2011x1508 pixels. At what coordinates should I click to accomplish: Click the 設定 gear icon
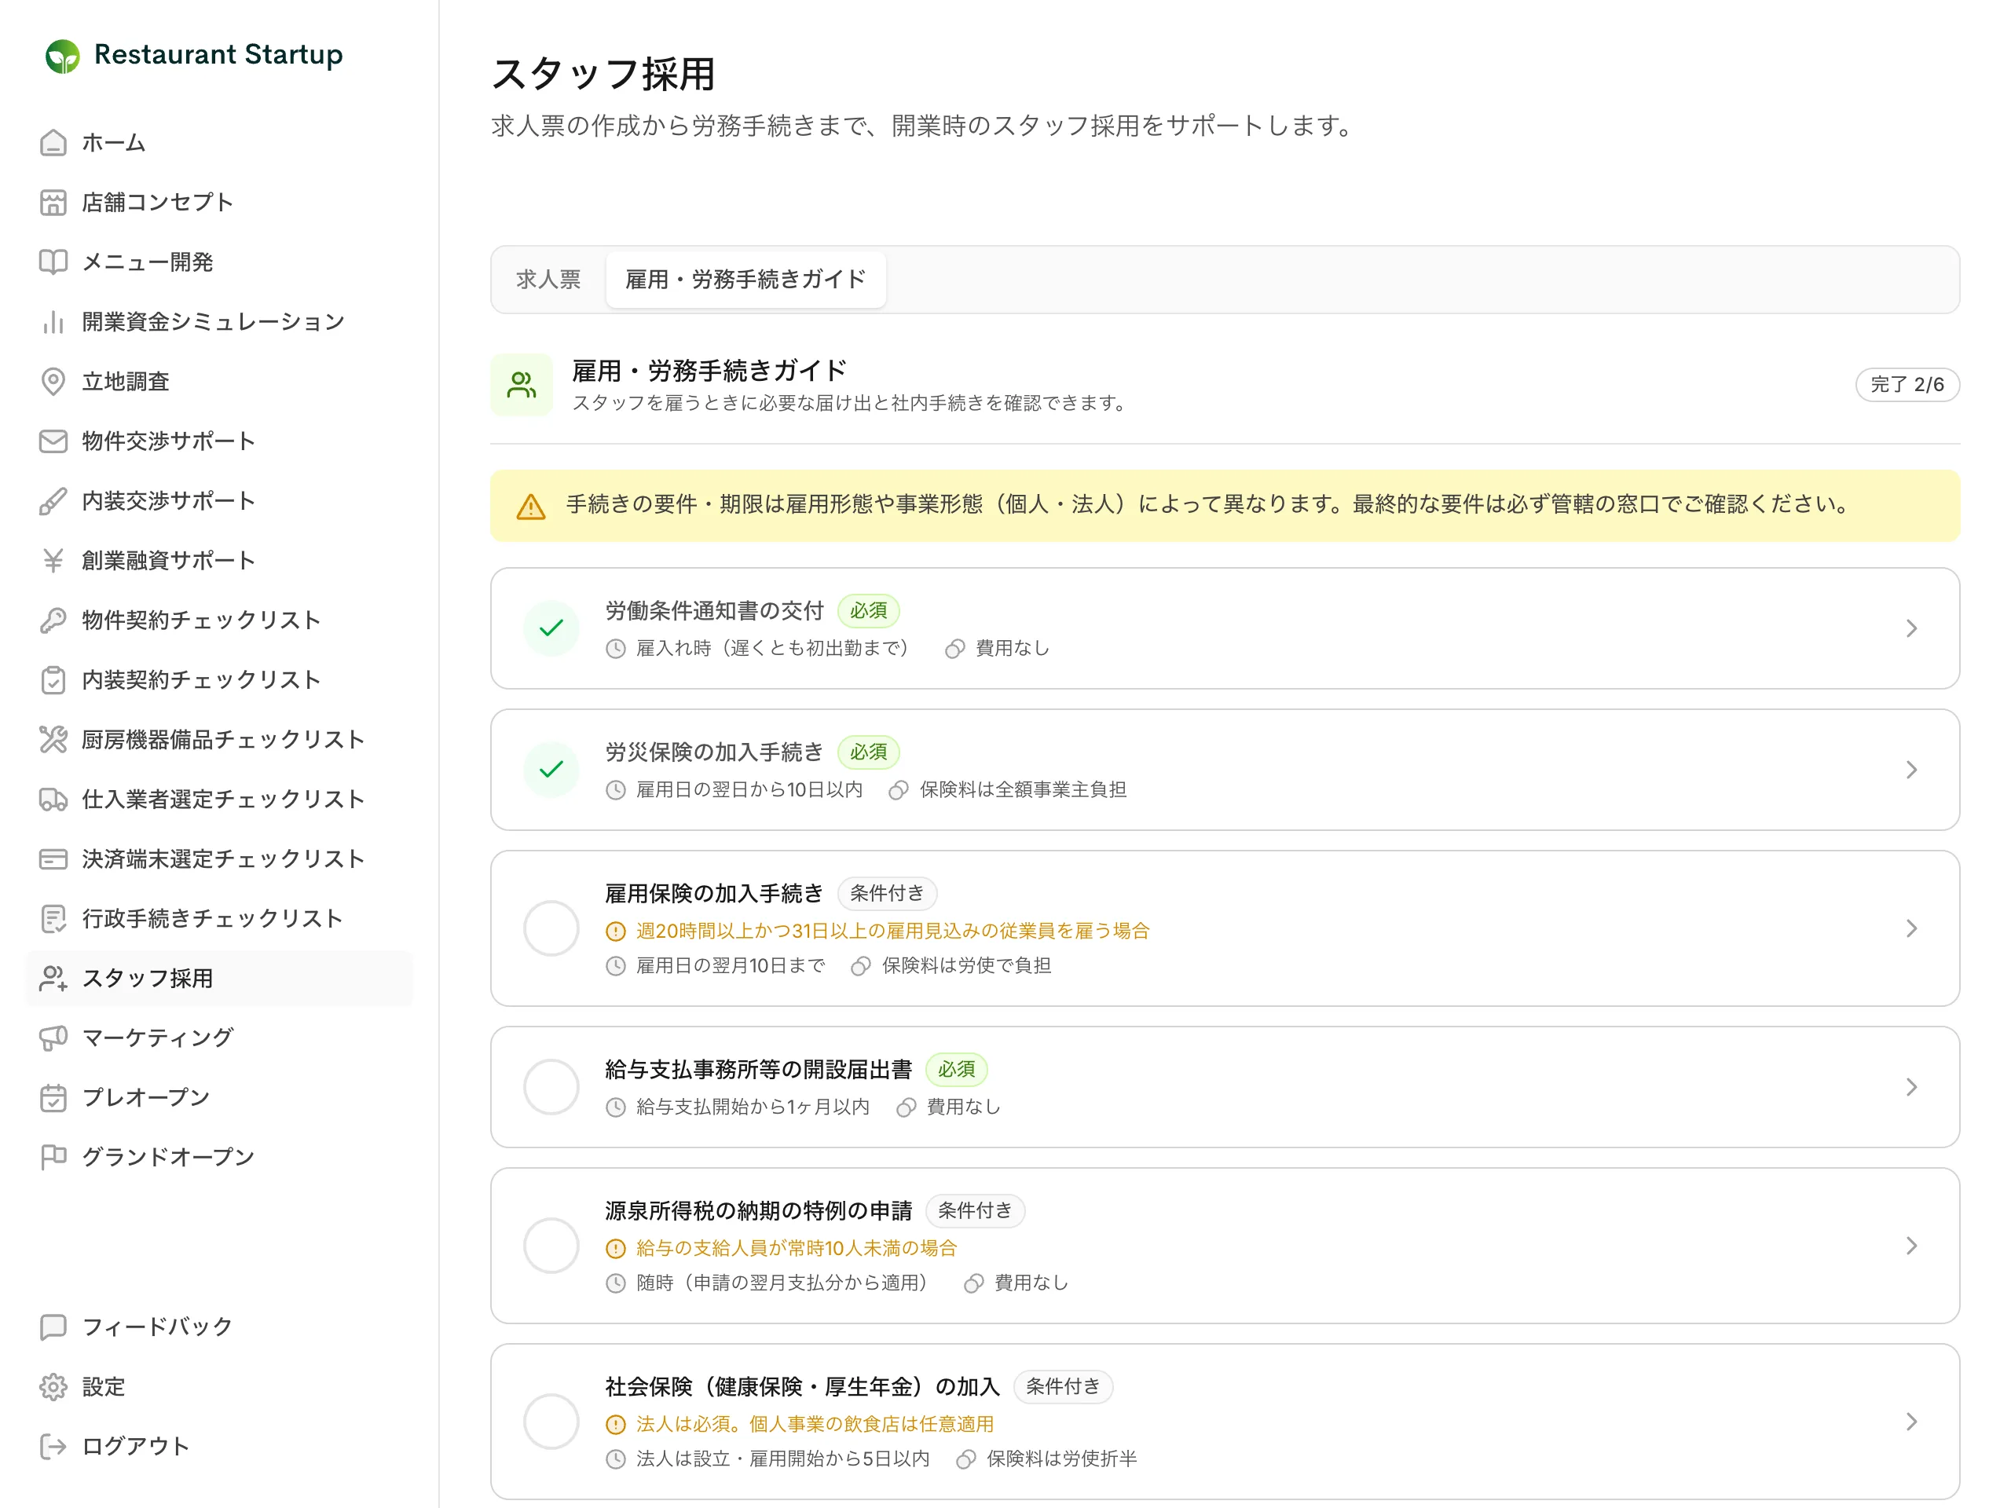coord(53,1387)
